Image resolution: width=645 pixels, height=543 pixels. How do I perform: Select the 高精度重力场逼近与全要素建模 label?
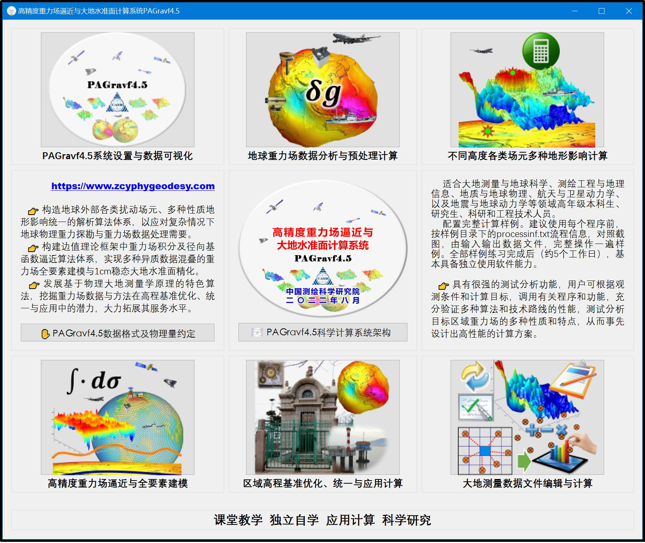click(117, 483)
